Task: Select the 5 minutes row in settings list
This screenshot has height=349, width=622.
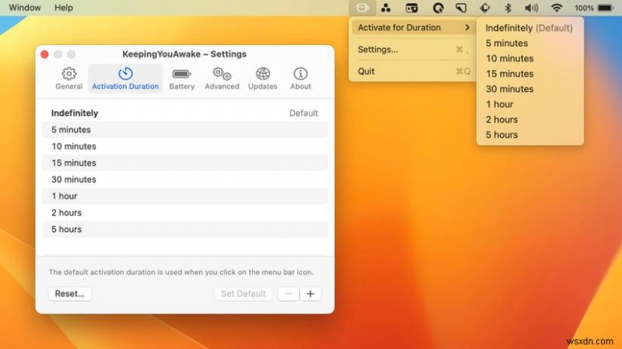Action: click(x=185, y=130)
